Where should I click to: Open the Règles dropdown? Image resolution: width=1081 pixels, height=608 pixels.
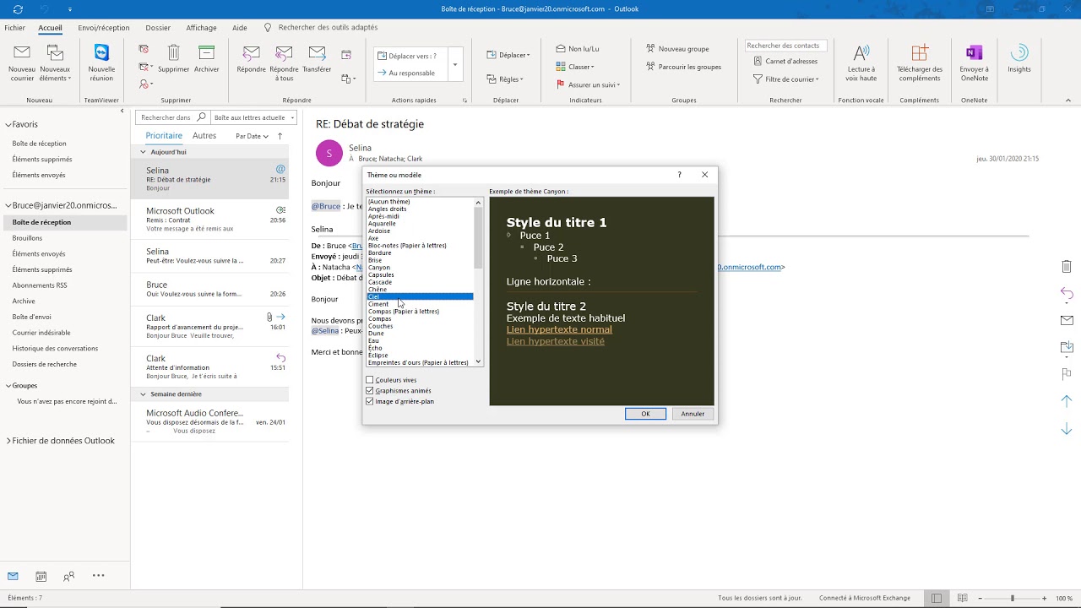[505, 79]
